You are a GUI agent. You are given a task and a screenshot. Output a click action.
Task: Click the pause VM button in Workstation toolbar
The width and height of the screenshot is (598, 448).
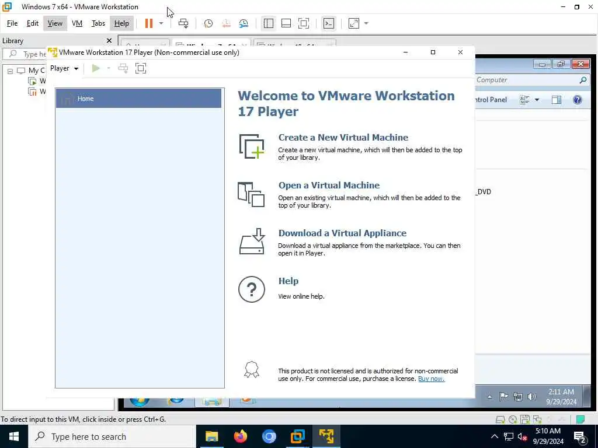(x=149, y=23)
